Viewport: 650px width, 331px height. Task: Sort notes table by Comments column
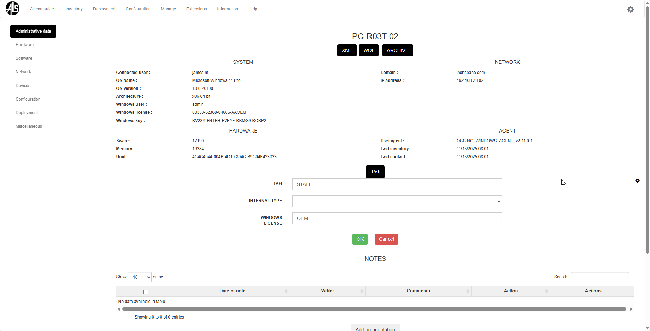[418, 291]
